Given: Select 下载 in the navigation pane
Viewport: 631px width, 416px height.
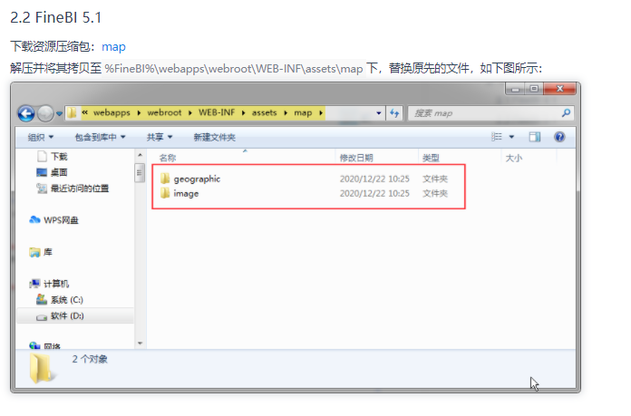Looking at the screenshot, I should [x=59, y=156].
